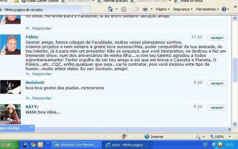This screenshot has height=149, width=238.
Task: Click the vertical scrollbar thumb
Action: pyautogui.click(x=235, y=70)
